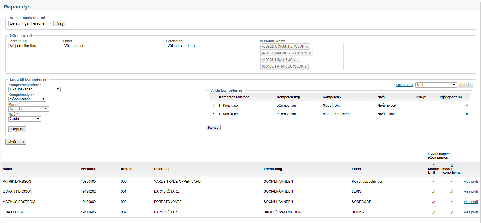The height and width of the screenshot is (223, 481).
Task: Open the Modul Körschema dropdown
Action: (x=28, y=109)
